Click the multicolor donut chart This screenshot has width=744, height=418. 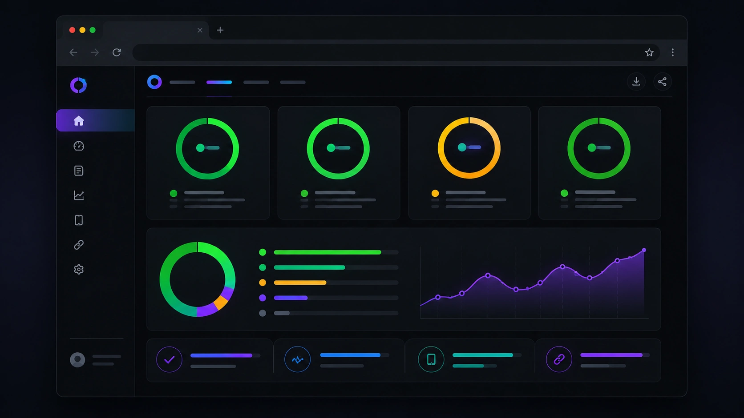198,279
